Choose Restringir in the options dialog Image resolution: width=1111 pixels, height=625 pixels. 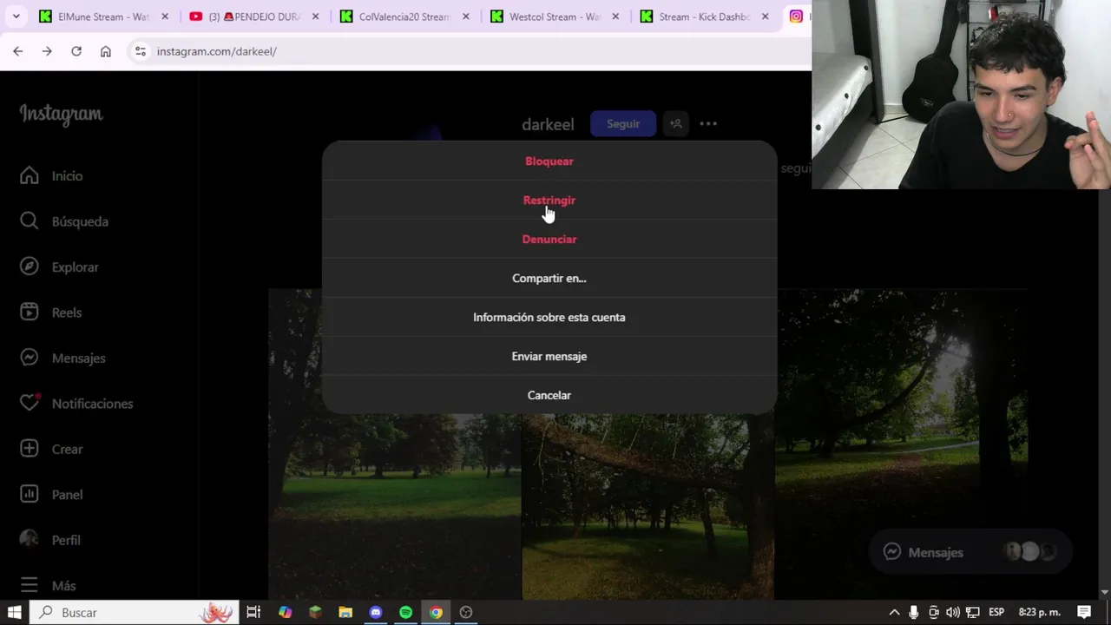click(549, 200)
